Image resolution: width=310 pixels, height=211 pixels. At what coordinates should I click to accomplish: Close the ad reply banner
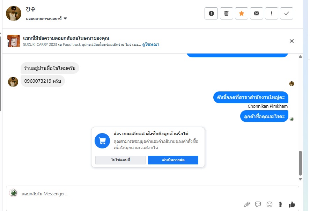click(x=291, y=41)
